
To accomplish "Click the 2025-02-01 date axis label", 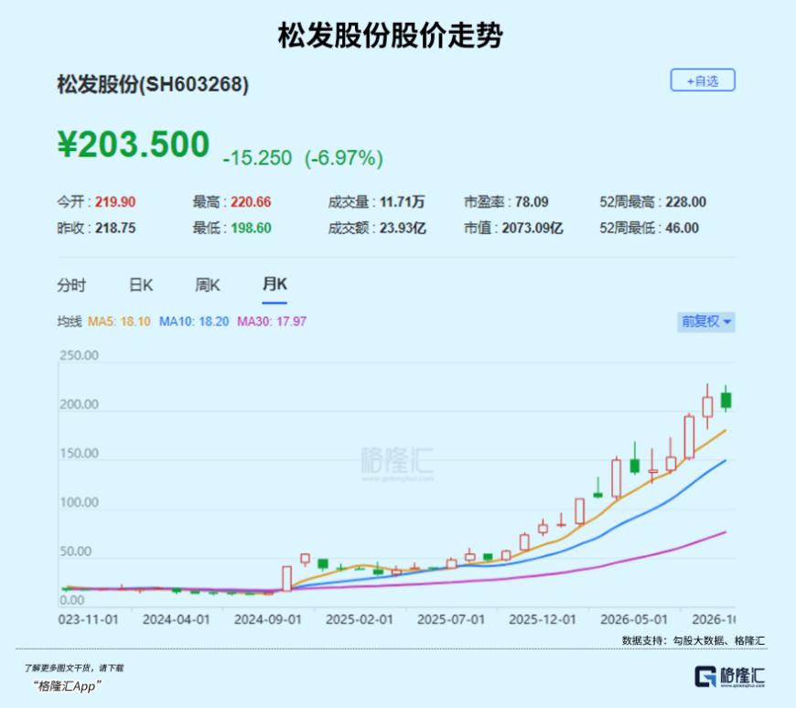I will pyautogui.click(x=360, y=619).
